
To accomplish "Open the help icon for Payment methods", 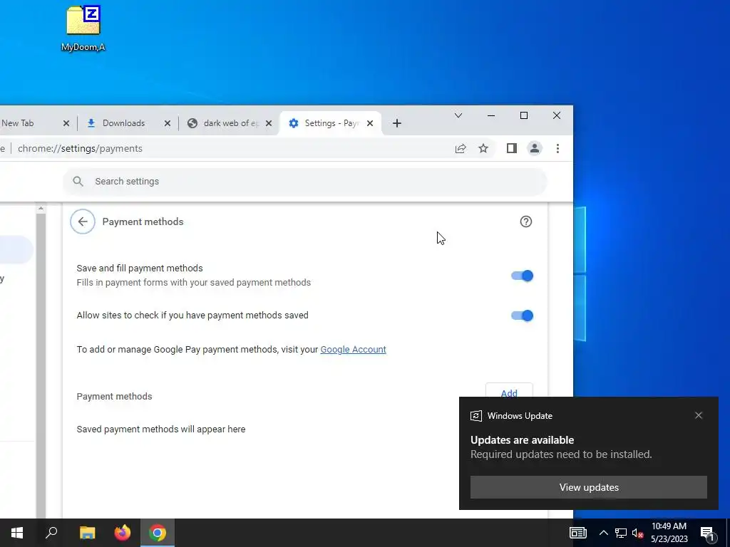I will (x=525, y=222).
